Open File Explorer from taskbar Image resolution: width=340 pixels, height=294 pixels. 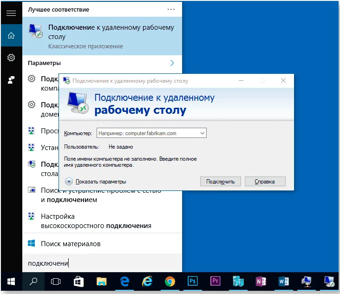101,281
